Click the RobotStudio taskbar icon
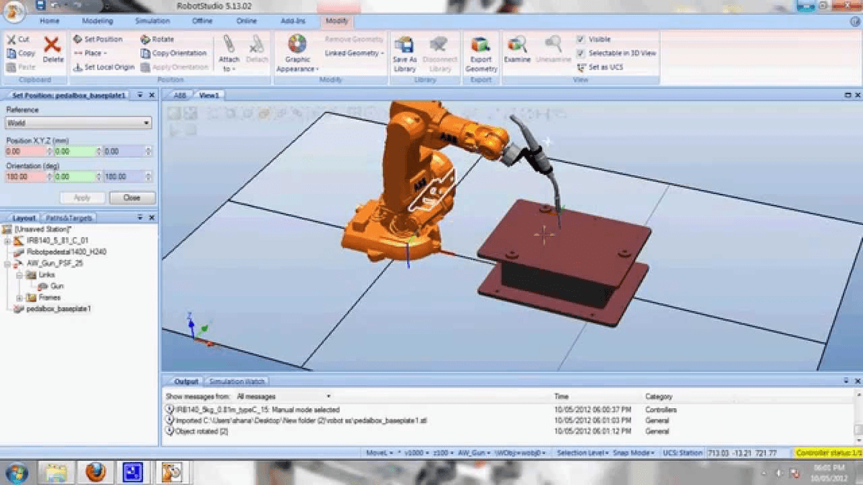The width and height of the screenshot is (863, 485). [171, 472]
